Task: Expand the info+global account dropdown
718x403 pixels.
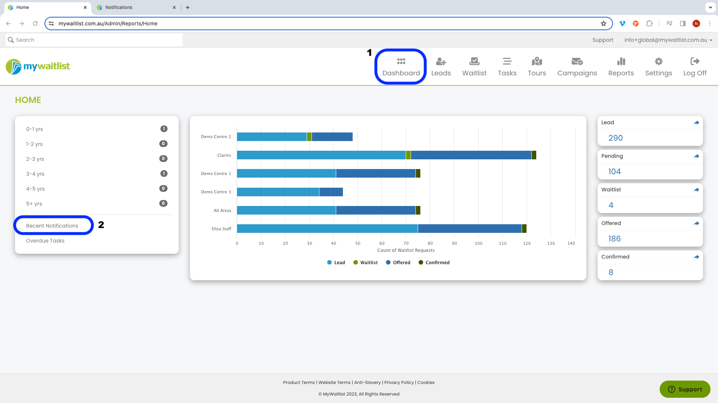Action: click(668, 40)
